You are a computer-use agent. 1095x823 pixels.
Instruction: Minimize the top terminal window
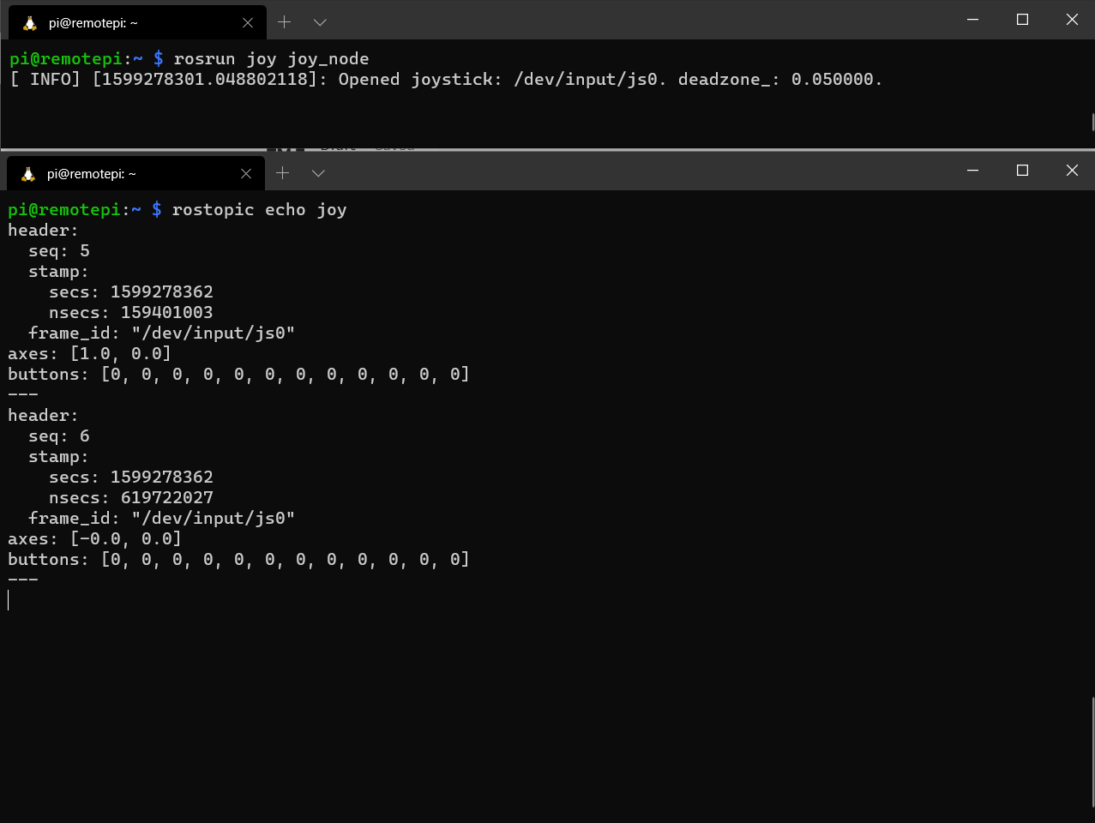(x=972, y=20)
